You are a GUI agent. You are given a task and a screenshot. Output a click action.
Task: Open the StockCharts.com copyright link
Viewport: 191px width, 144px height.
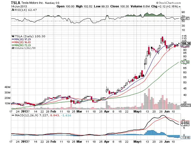[168, 3]
